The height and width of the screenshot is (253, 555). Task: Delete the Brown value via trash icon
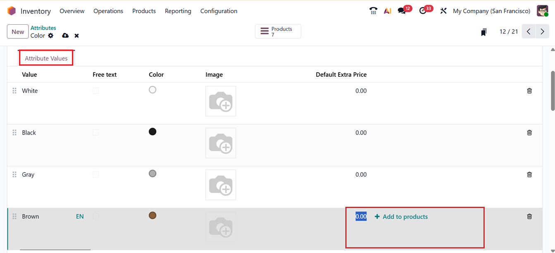pos(529,216)
